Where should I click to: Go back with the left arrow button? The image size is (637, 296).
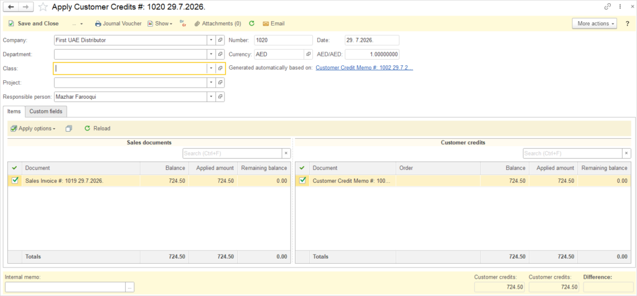pyautogui.click(x=11, y=6)
